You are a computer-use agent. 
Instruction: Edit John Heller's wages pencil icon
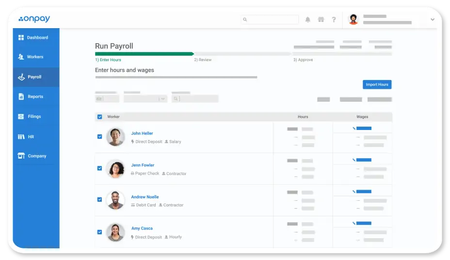coord(354,129)
